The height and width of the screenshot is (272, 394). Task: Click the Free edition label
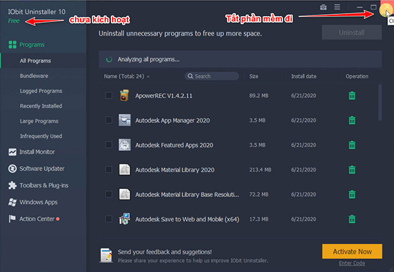pos(14,21)
